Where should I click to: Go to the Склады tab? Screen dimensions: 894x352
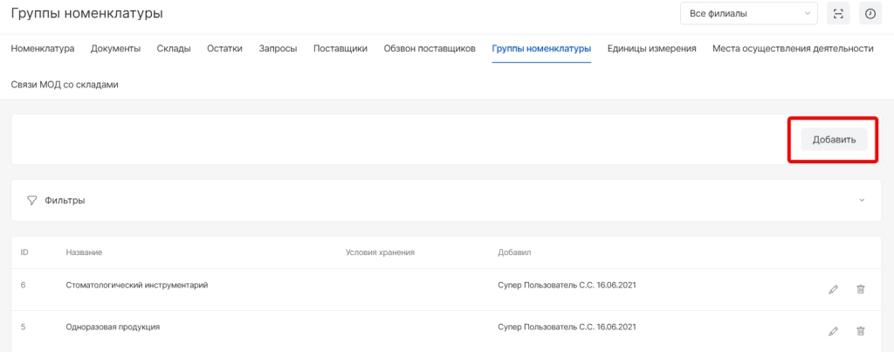(174, 49)
